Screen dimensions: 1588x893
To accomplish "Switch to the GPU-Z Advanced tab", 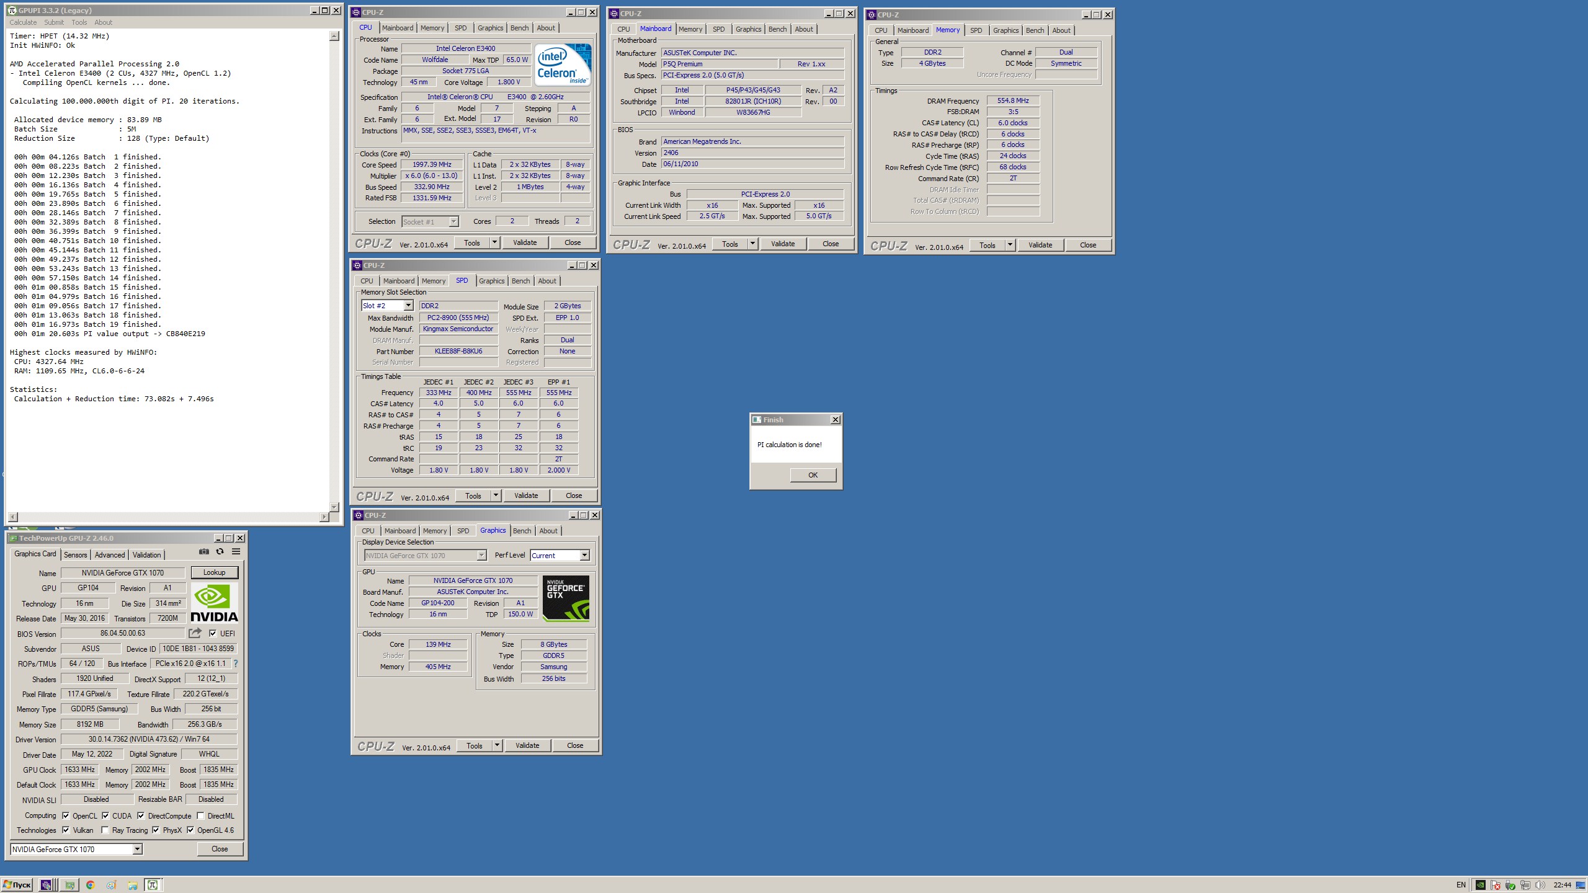I will pyautogui.click(x=110, y=555).
